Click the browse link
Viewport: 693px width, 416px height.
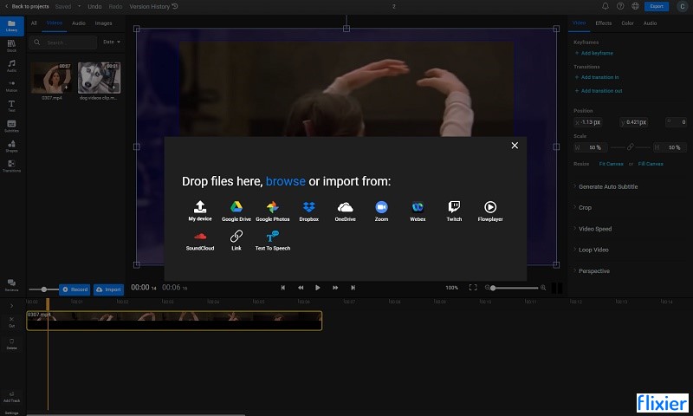coord(286,181)
